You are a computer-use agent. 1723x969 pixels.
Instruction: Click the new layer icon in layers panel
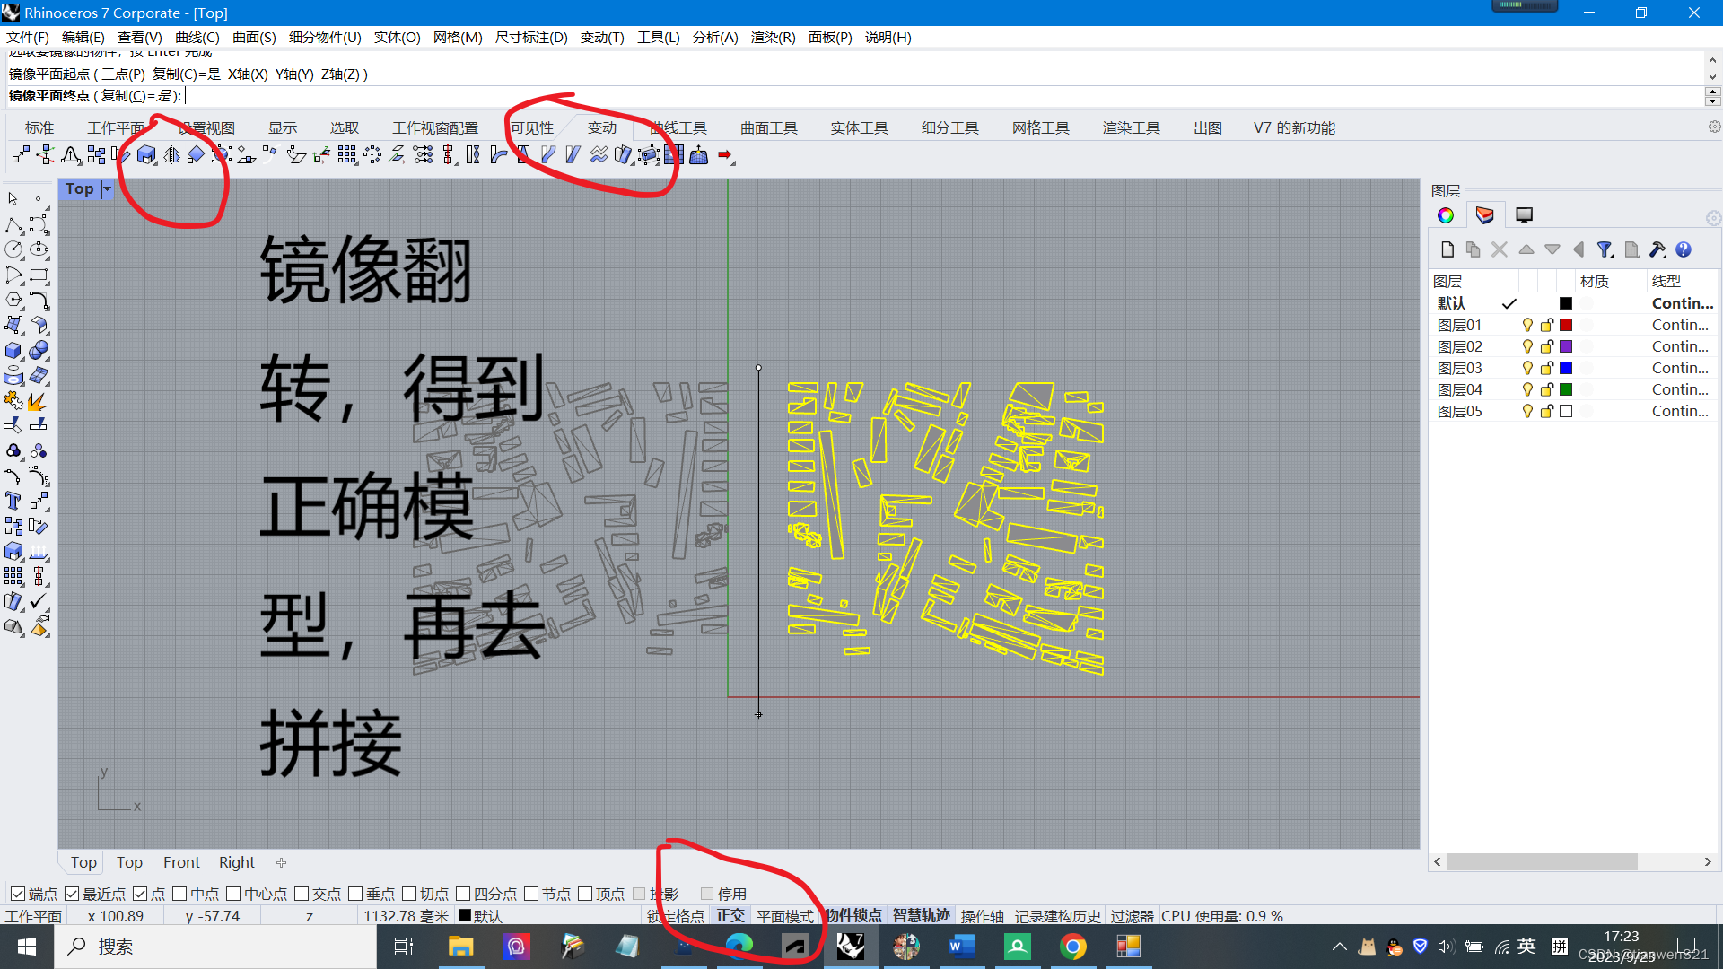coord(1447,250)
